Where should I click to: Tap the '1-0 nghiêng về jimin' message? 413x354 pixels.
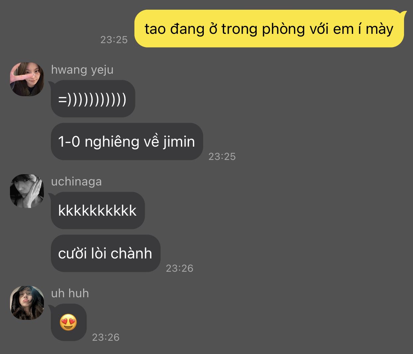pyautogui.click(x=127, y=142)
